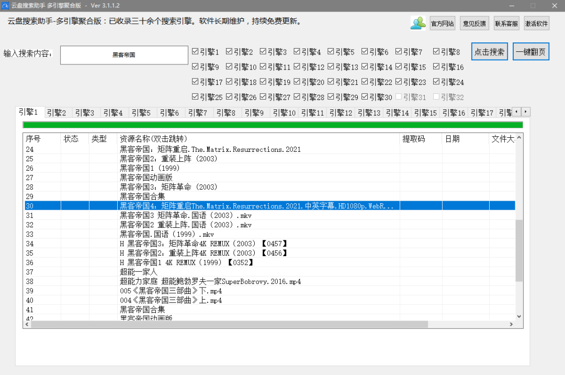Click 联系客服 button
This screenshot has height=375, width=565.
coord(506,24)
